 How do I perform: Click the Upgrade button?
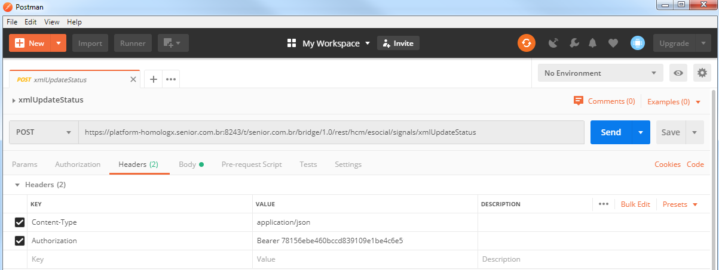674,43
